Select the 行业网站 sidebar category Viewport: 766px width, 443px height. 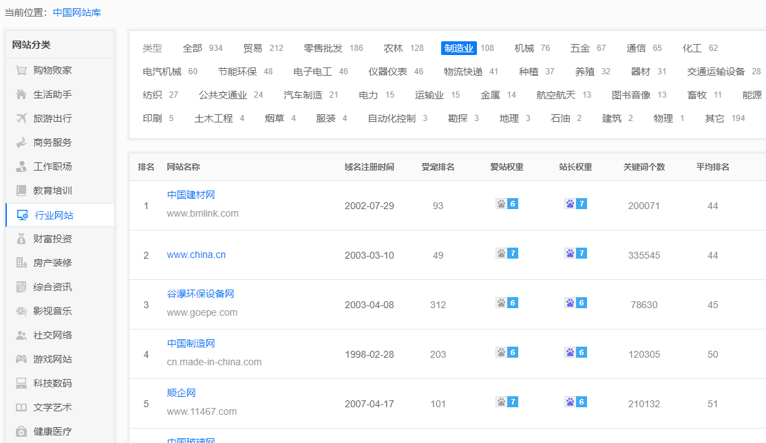54,215
